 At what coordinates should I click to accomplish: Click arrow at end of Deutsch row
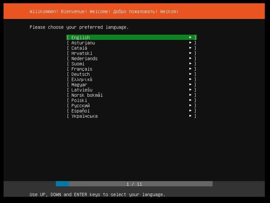190,74
